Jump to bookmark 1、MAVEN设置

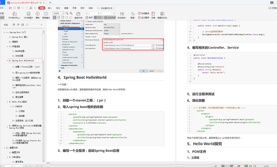click(19, 51)
